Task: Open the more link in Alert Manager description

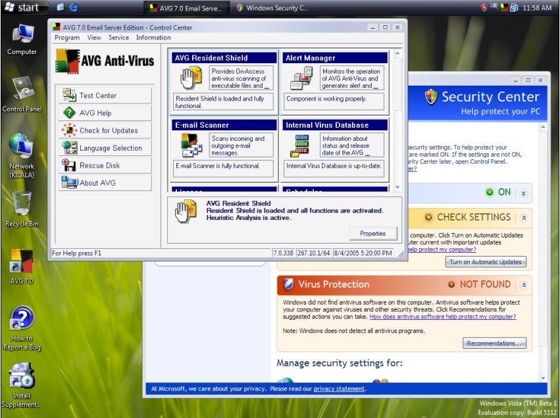Action: tap(375, 86)
